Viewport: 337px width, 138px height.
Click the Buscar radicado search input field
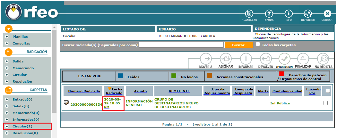[181, 45]
